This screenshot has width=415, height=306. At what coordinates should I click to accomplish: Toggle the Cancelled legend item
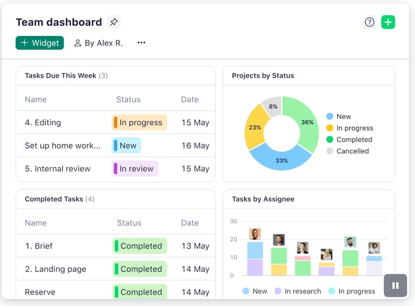348,151
